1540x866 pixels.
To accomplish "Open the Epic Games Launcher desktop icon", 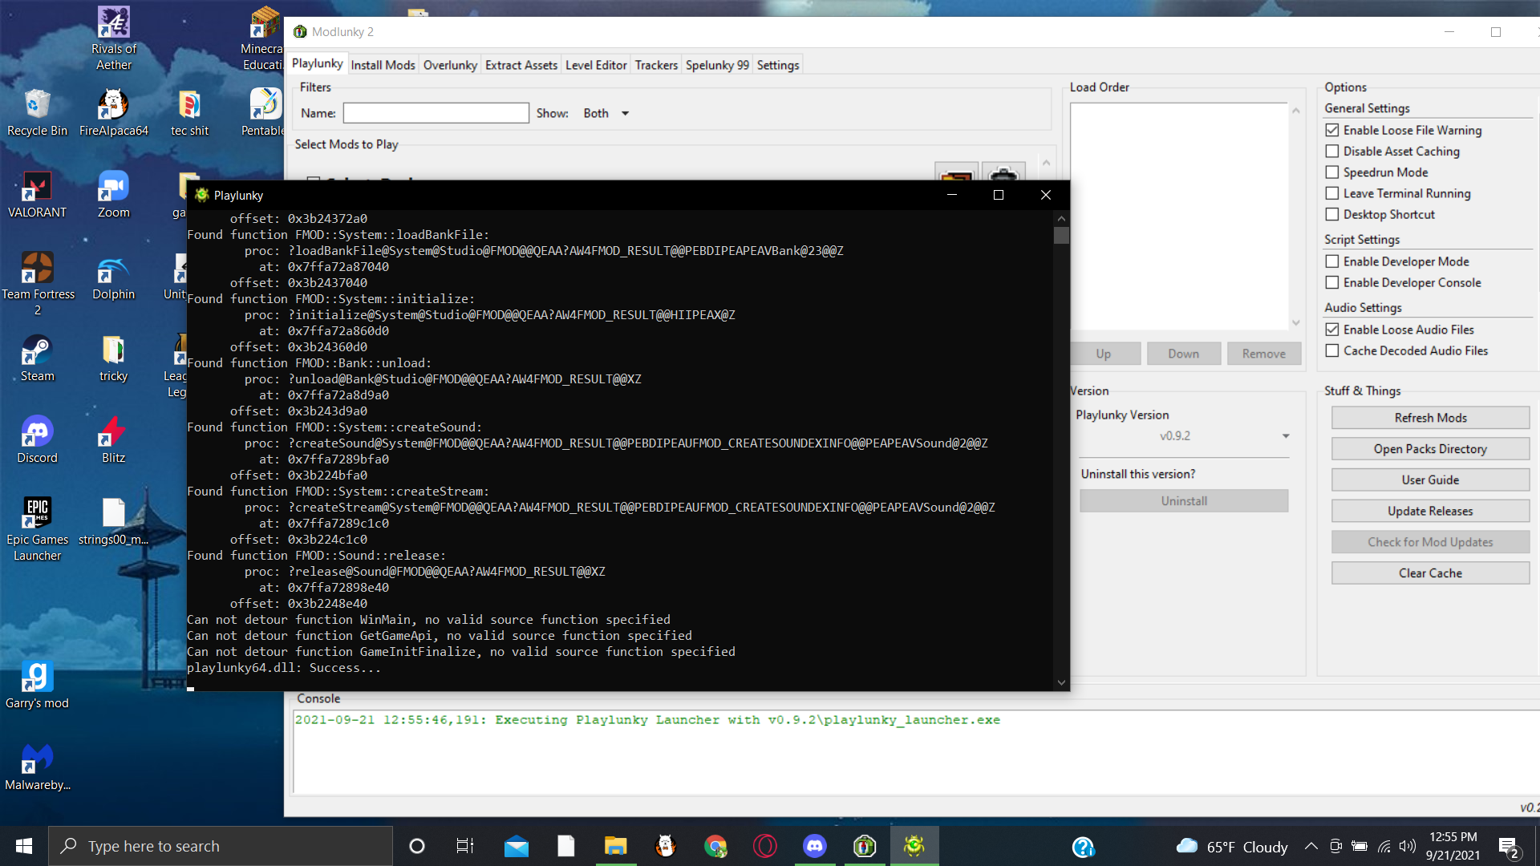I will [x=36, y=514].
